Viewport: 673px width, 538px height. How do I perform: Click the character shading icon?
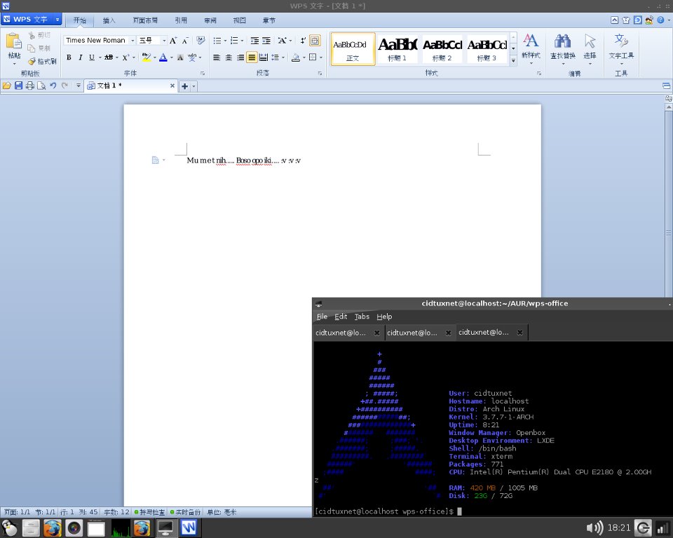pyautogui.click(x=180, y=57)
